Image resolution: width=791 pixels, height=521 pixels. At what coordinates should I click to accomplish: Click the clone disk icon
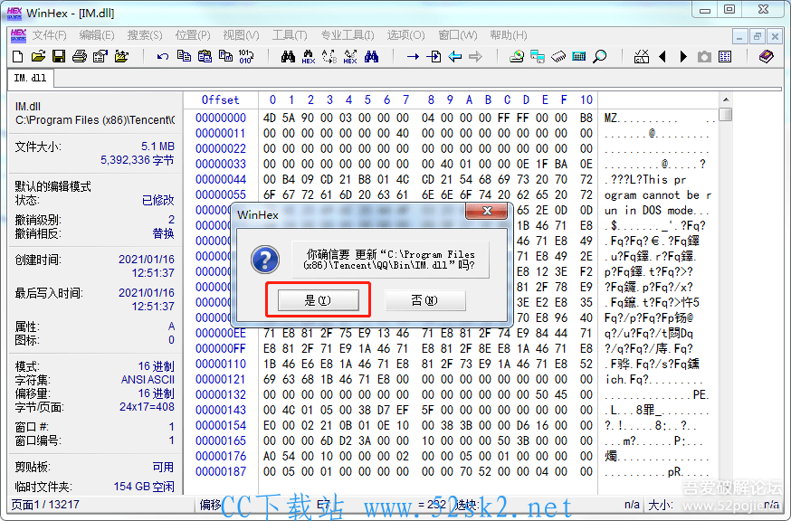tap(538, 56)
